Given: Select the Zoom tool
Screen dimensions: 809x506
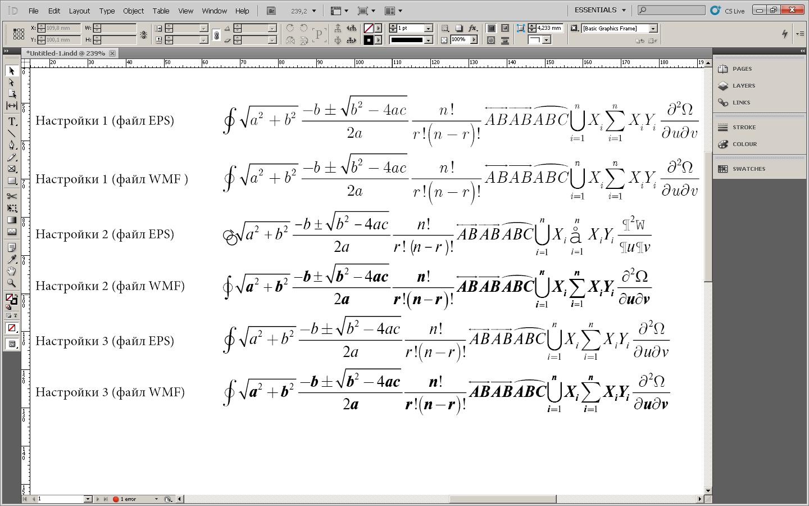Looking at the screenshot, I should coord(11,283).
